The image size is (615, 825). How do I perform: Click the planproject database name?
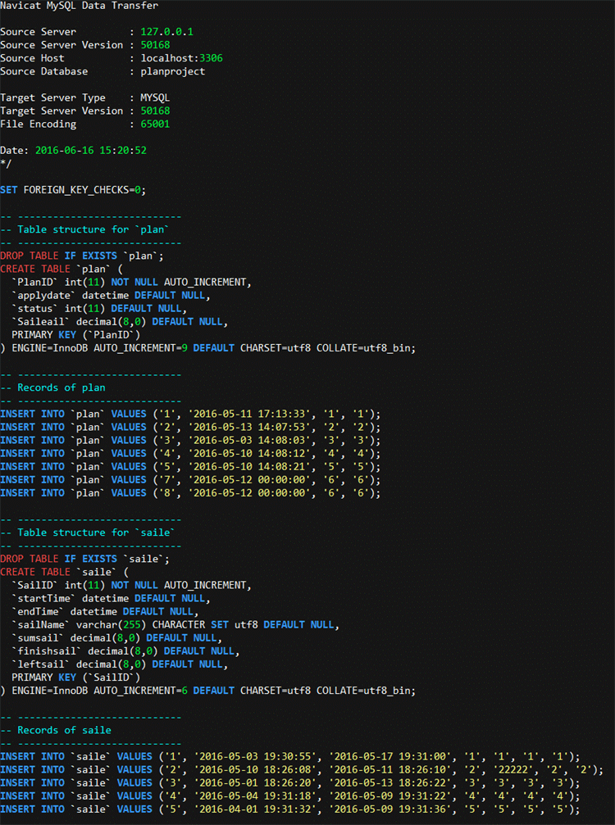[x=173, y=71]
